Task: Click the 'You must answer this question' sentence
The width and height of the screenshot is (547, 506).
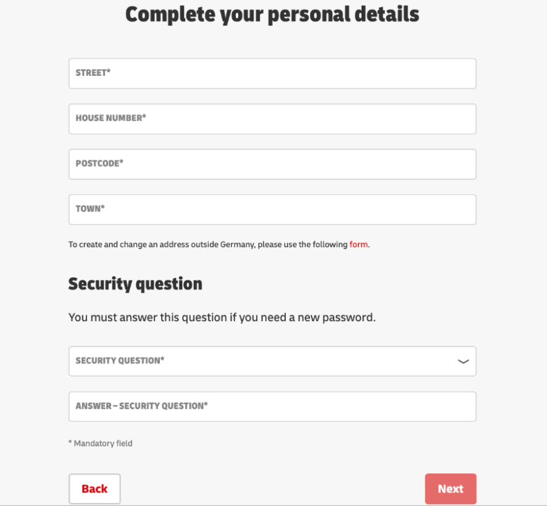Action: 222,317
